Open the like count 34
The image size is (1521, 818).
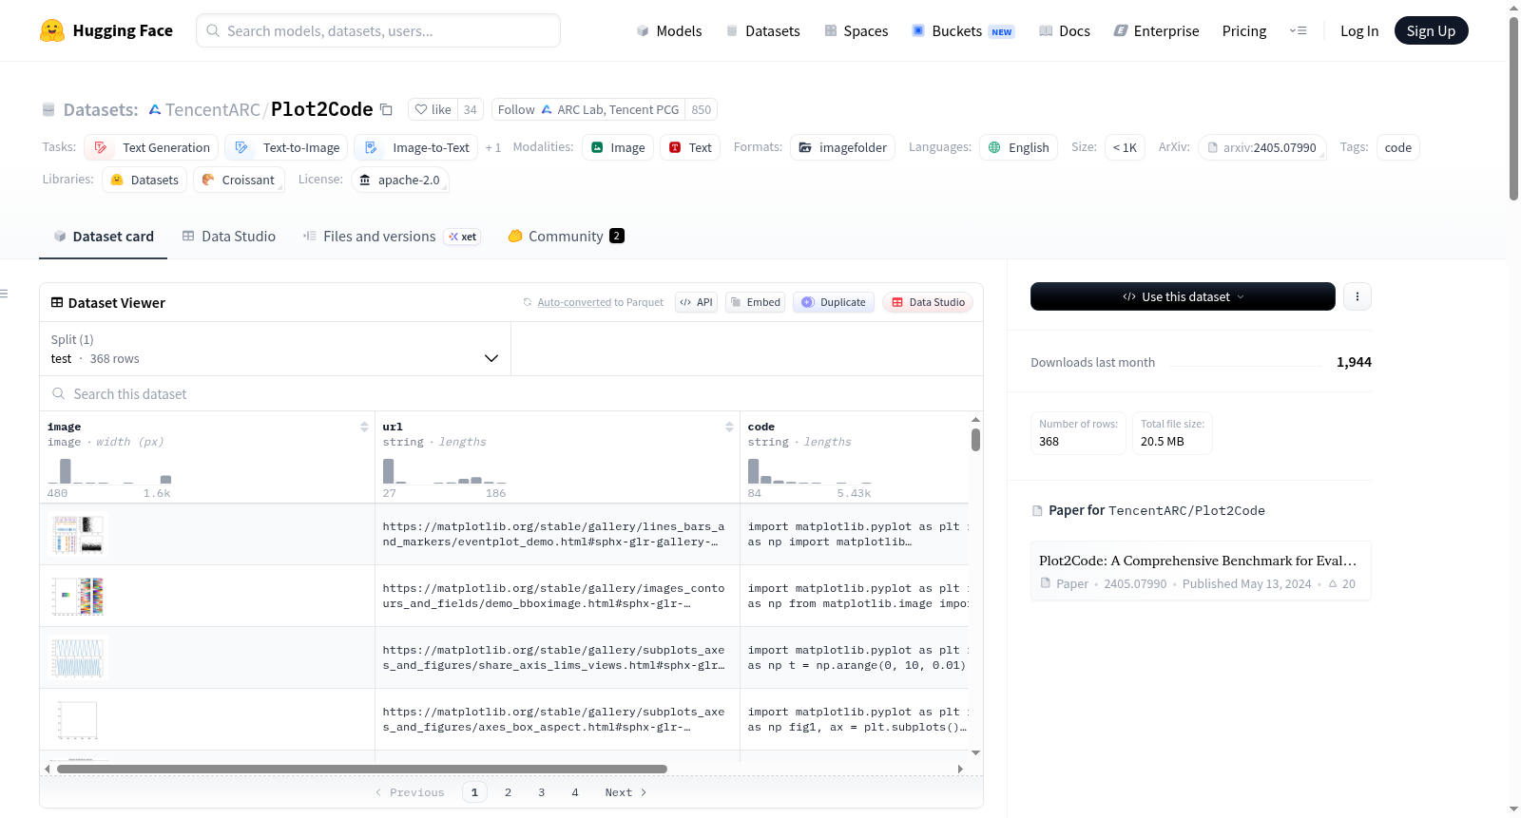470,109
